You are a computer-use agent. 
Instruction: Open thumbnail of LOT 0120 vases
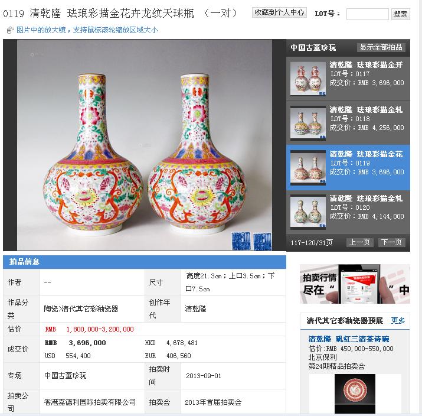click(x=308, y=212)
